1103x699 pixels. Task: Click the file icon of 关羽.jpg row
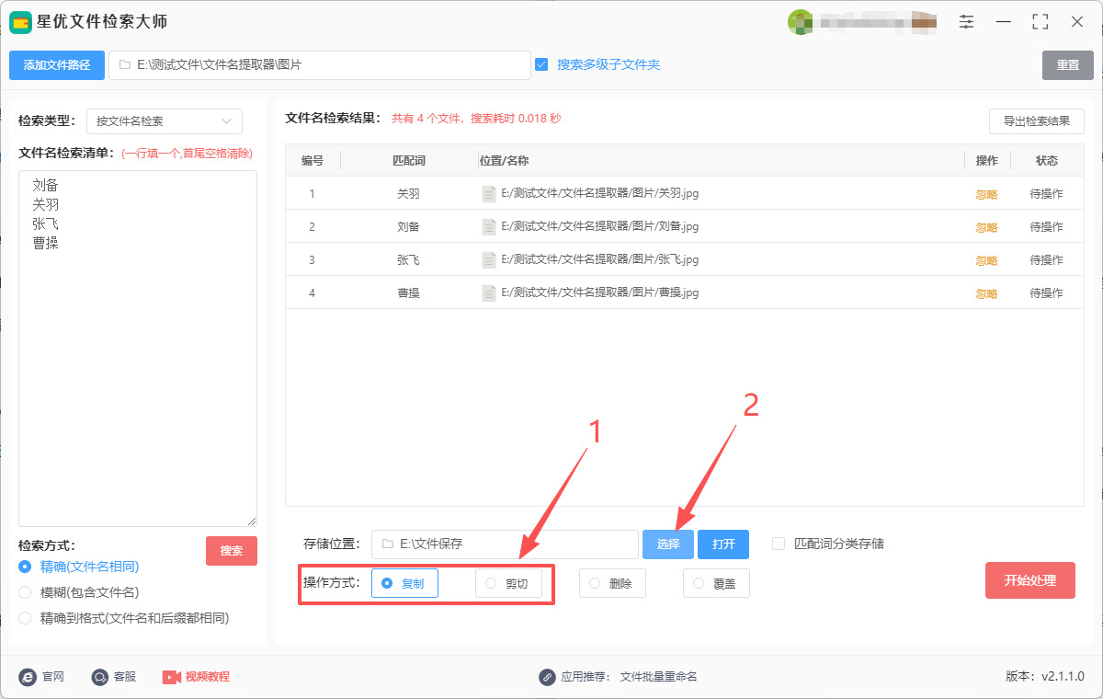[x=489, y=194]
